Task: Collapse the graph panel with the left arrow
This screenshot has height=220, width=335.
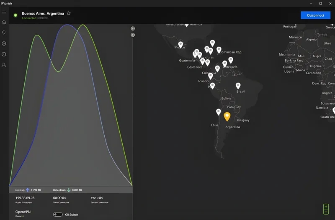Action: coord(133,35)
